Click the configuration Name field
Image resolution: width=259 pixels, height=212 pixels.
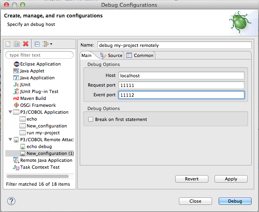click(174, 45)
